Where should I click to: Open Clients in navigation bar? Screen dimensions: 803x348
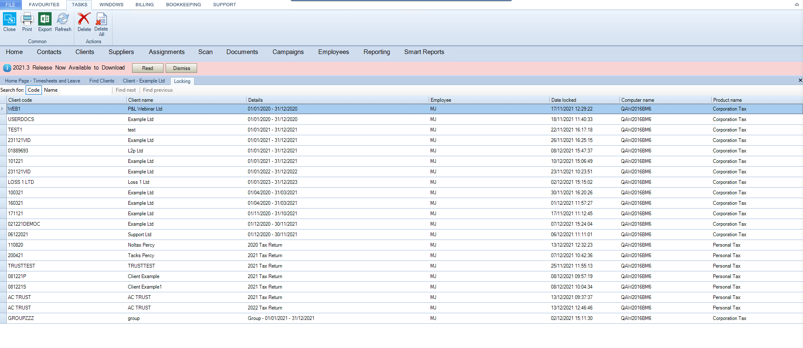[x=85, y=52]
